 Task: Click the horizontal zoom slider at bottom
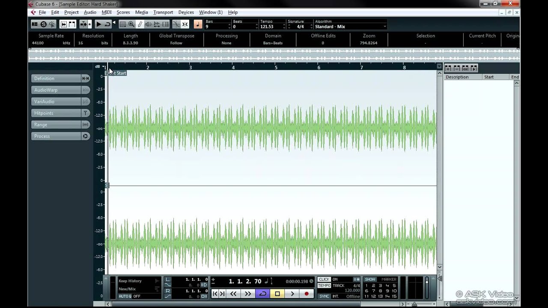(414, 304)
